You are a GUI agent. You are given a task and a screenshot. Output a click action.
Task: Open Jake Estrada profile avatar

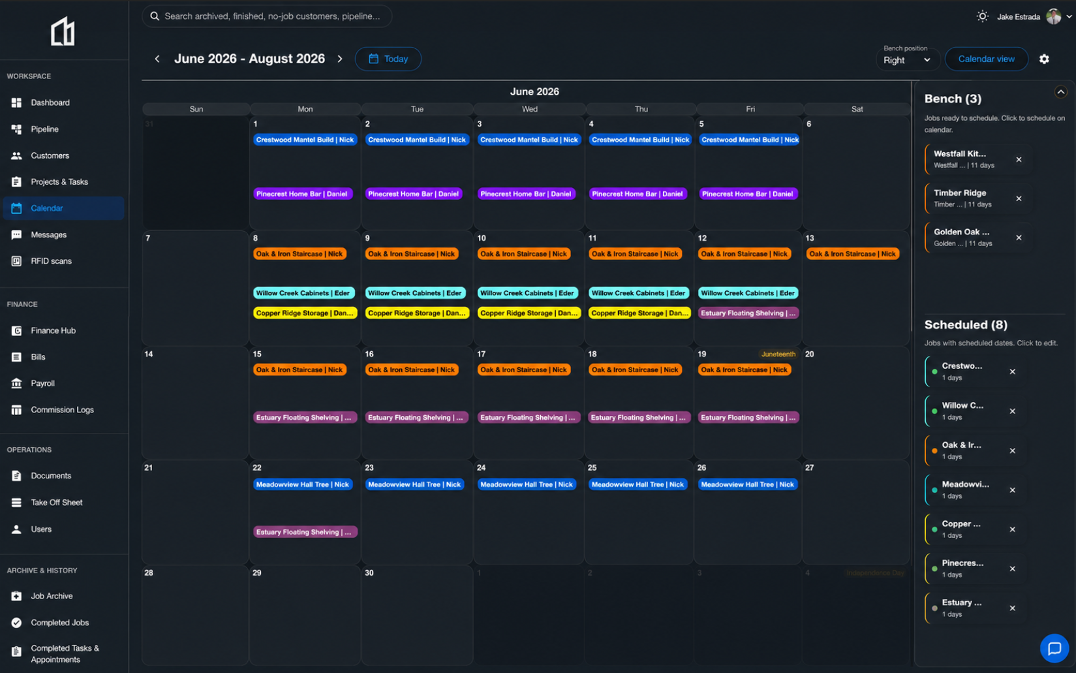point(1053,16)
